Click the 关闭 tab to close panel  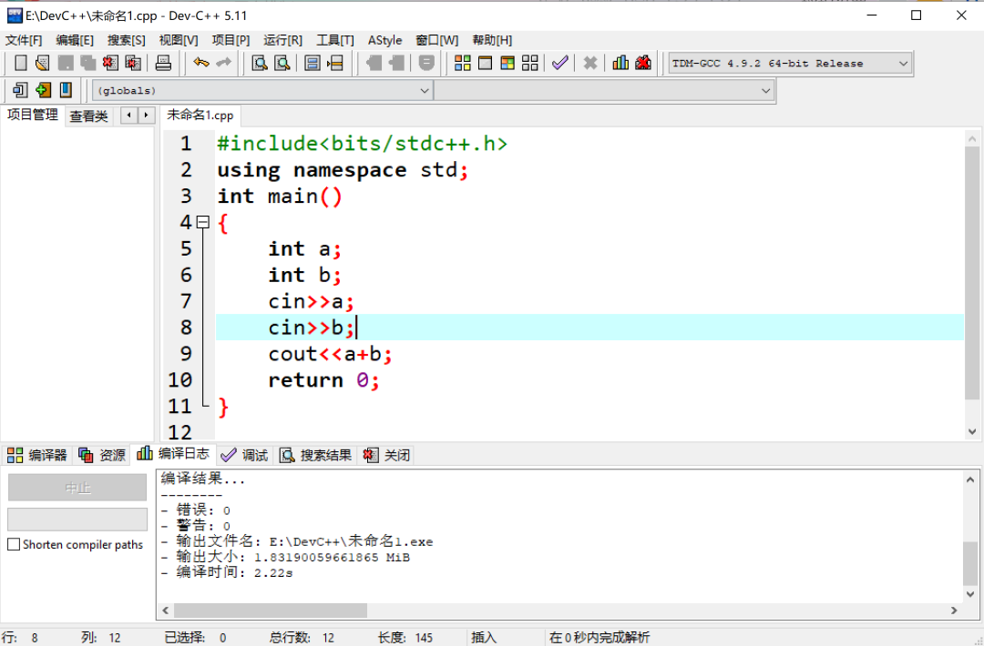(x=386, y=455)
